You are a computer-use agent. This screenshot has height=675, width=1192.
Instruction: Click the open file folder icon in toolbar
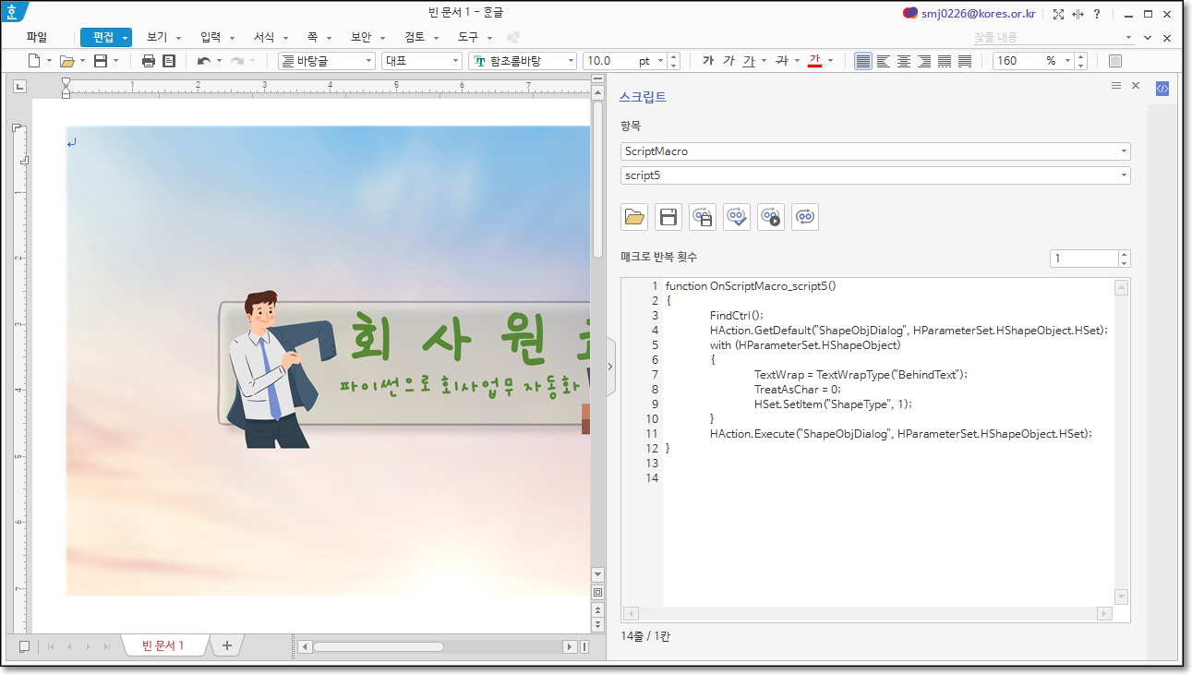coord(66,61)
